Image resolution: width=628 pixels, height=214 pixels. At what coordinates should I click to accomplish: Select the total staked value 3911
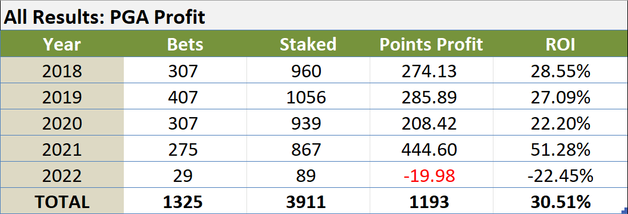tap(308, 201)
